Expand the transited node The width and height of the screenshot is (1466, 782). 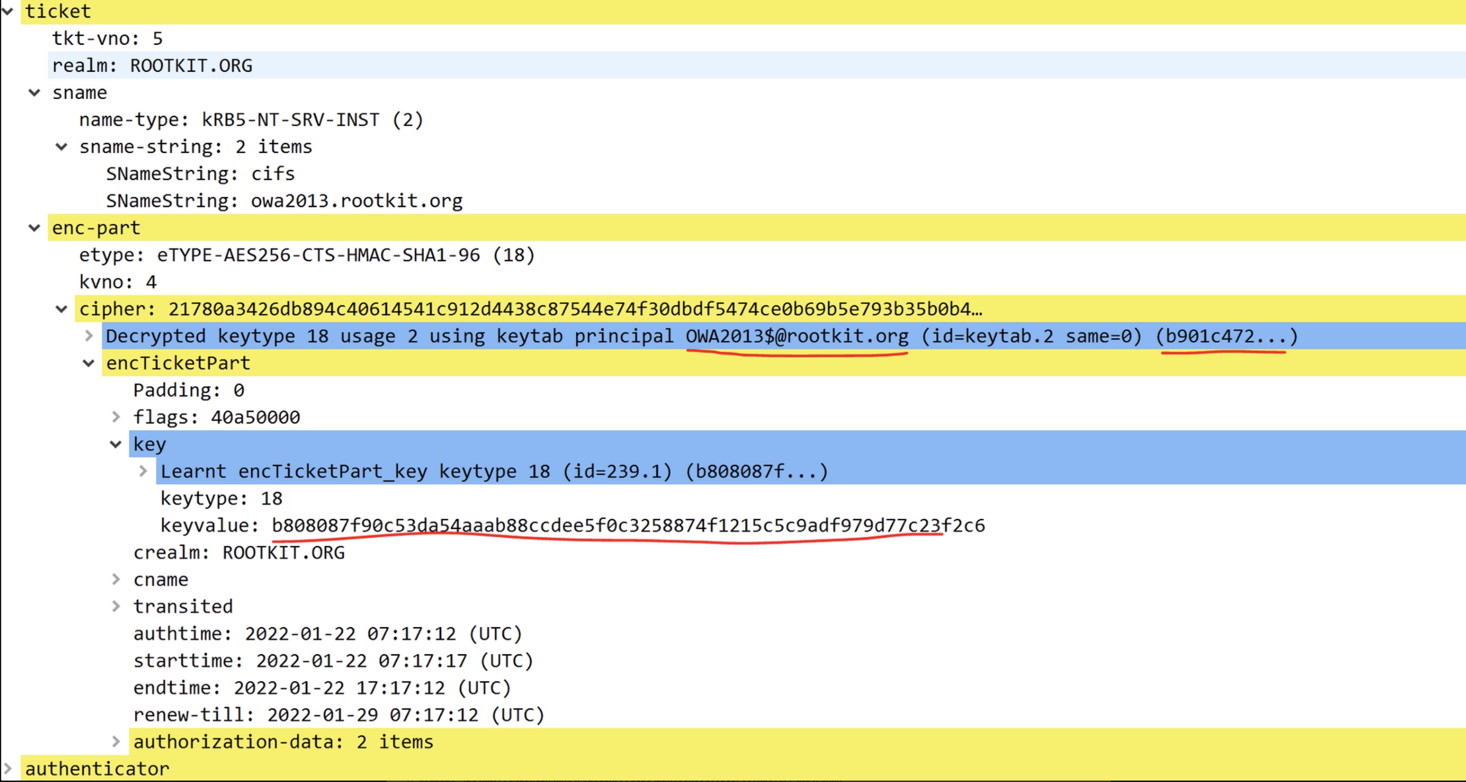[x=116, y=607]
